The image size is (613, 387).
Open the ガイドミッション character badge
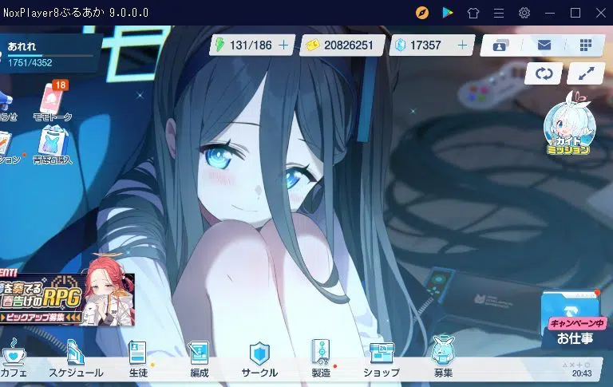click(x=568, y=125)
